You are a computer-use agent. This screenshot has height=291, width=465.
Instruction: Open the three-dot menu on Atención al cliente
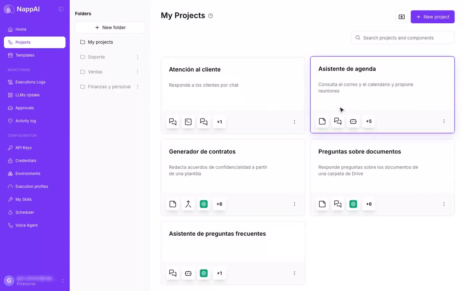pyautogui.click(x=295, y=122)
